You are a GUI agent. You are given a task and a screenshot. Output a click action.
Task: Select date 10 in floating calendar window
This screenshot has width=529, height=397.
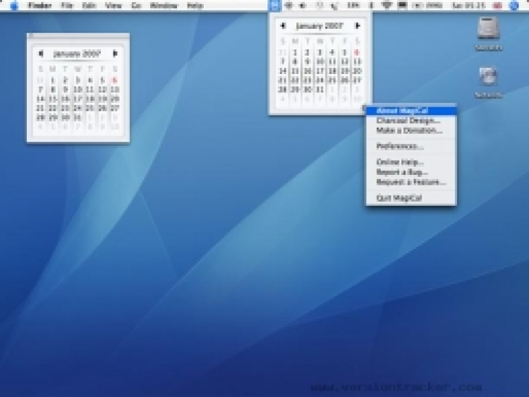(x=78, y=90)
